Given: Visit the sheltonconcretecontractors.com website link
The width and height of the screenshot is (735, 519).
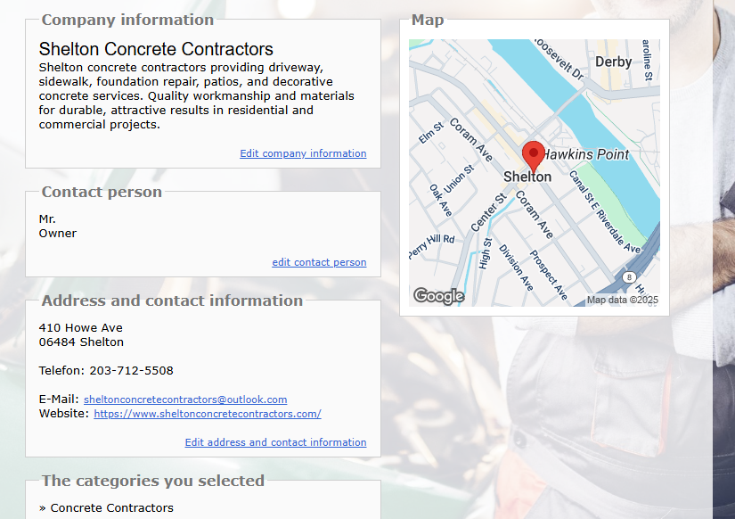Looking at the screenshot, I should pos(208,414).
